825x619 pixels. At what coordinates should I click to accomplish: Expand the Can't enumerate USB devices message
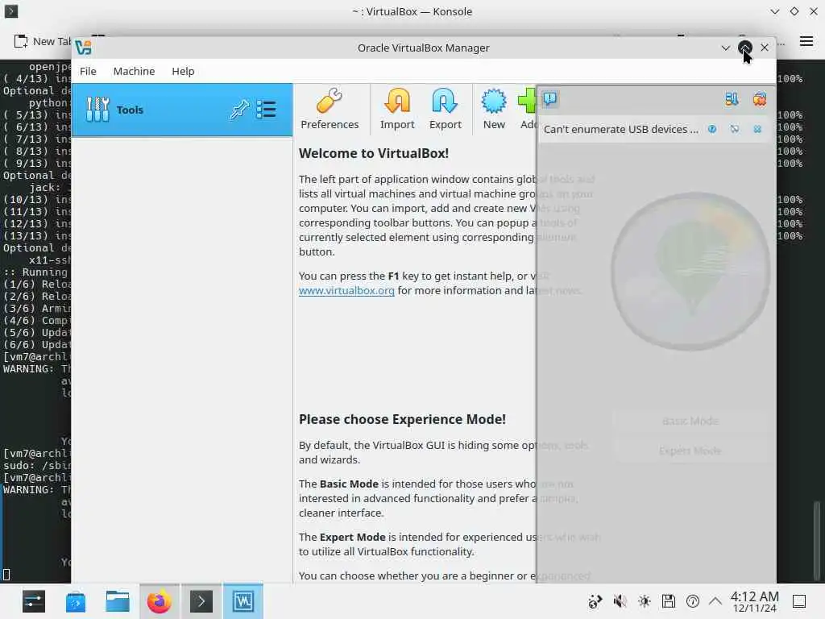click(621, 129)
